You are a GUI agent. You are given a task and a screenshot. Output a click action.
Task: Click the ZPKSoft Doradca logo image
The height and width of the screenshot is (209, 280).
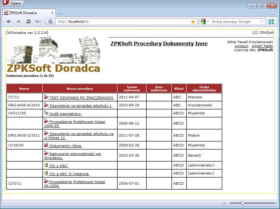click(x=53, y=55)
